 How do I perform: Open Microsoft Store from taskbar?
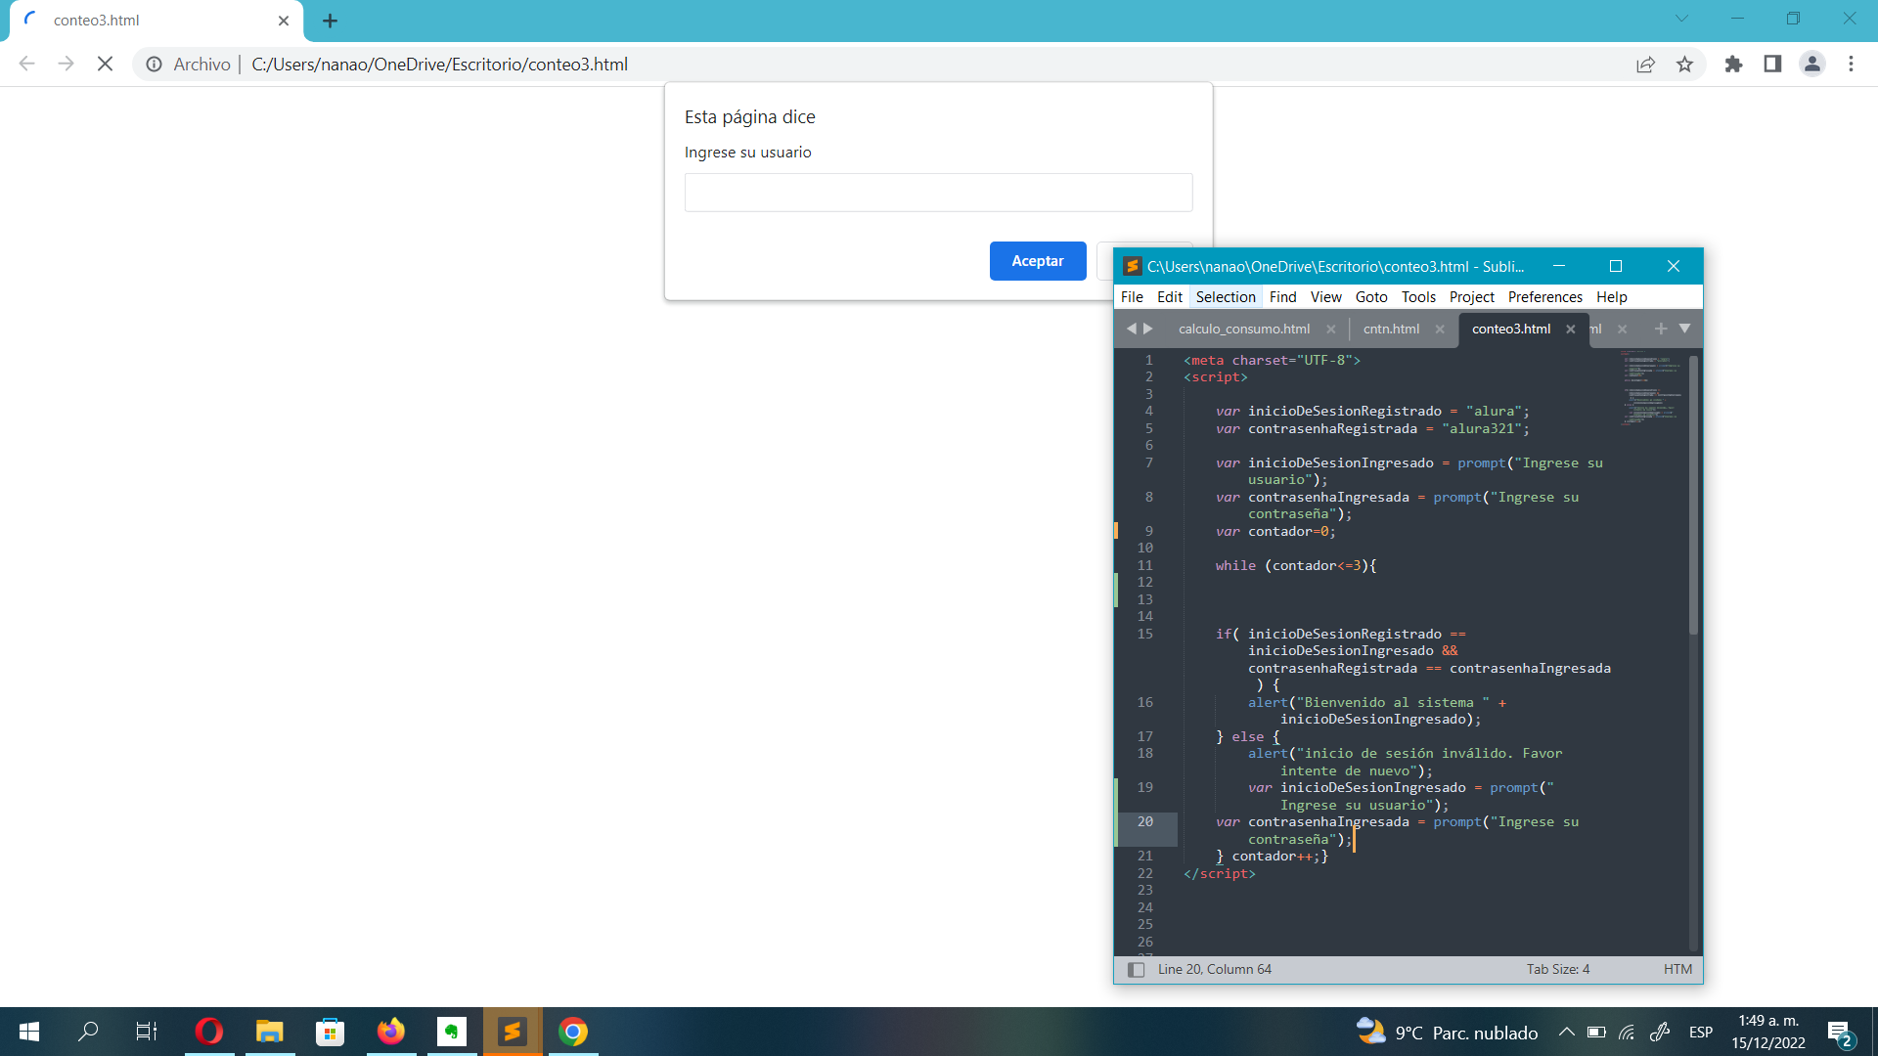pos(330,1032)
